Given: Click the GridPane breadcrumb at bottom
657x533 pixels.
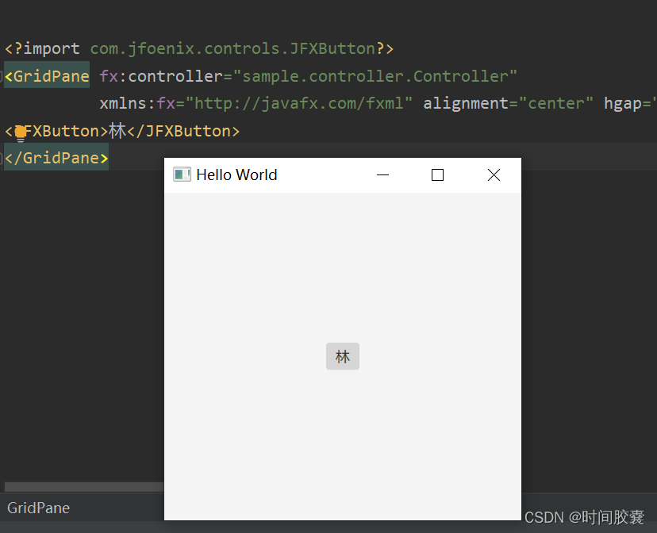Looking at the screenshot, I should (39, 508).
